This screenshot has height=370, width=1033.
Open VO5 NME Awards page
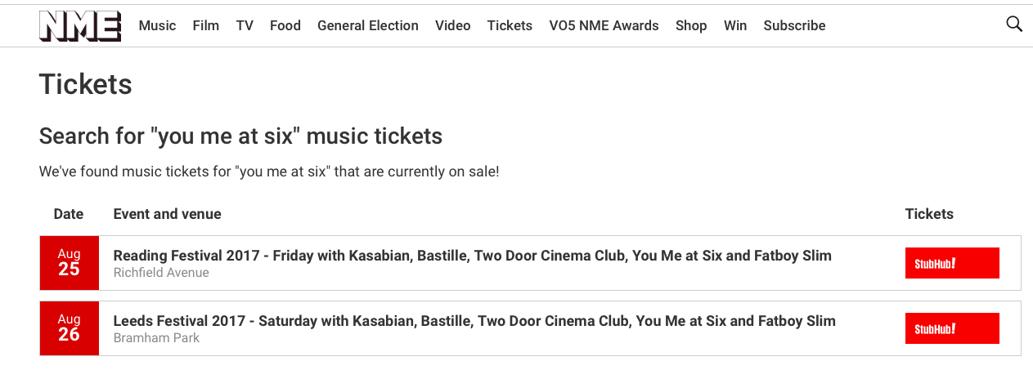coord(604,25)
